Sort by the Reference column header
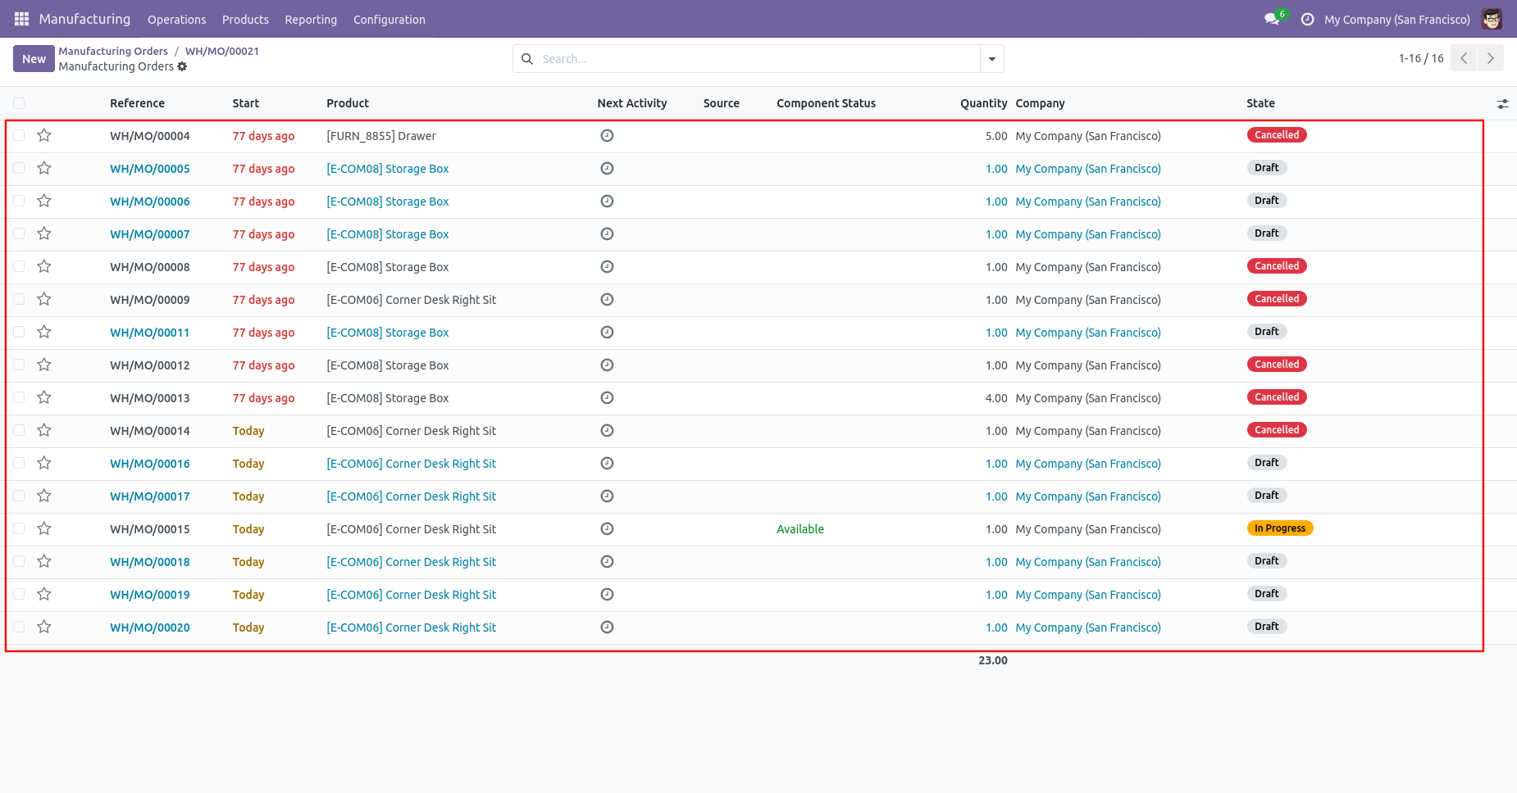1517x793 pixels. coord(137,103)
